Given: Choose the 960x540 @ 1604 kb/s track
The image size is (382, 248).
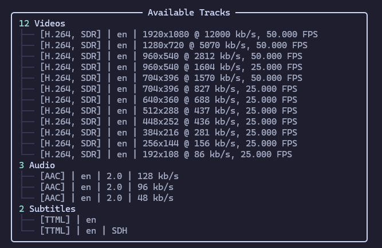Looking at the screenshot, I should (171, 67).
